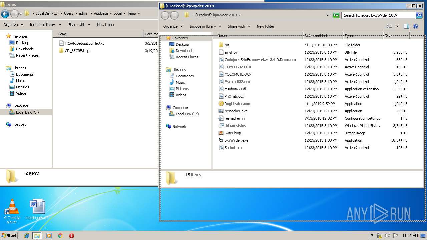
Task: Go back in the Temp window
Action: tap(5, 14)
